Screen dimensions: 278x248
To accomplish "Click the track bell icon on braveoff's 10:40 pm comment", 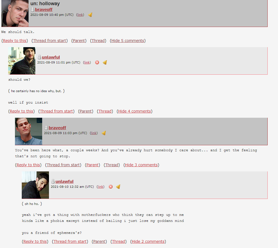I will [x=90, y=15].
